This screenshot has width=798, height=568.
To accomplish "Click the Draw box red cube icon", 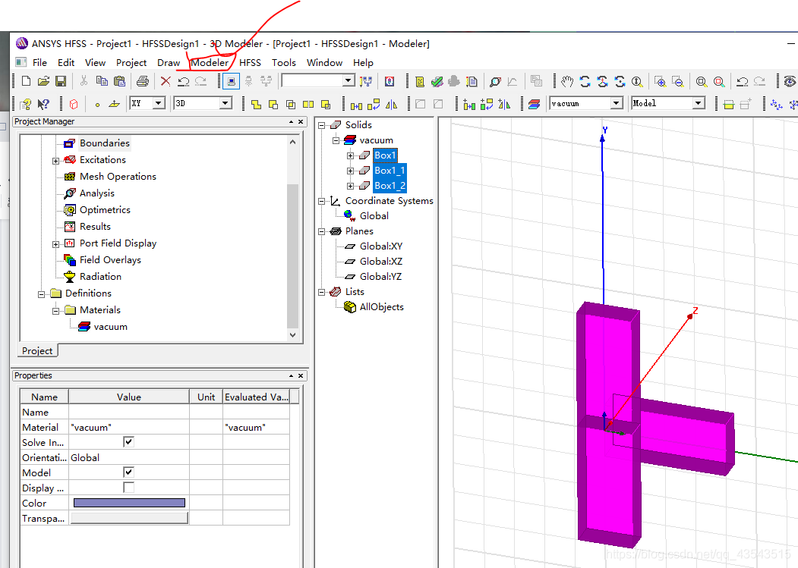I will [74, 104].
